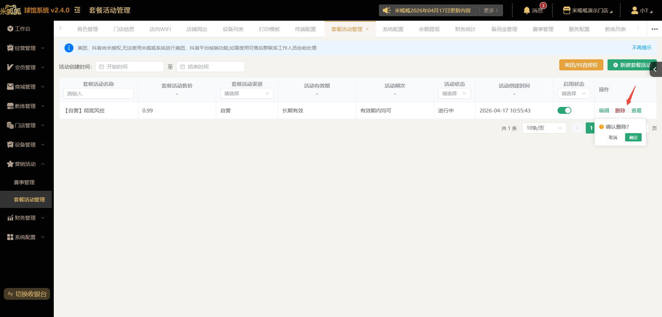Viewport: 662px width, 317px height.
Task: Switch to the 角色管理 tab
Action: [88, 29]
